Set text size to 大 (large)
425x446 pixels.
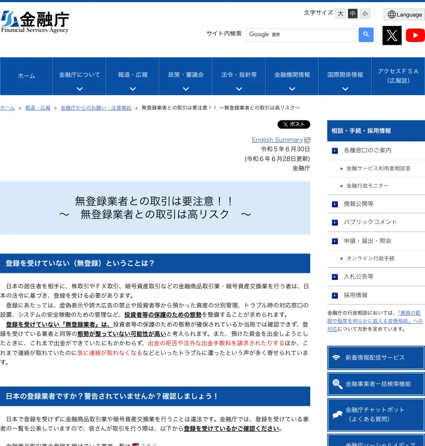click(x=341, y=14)
